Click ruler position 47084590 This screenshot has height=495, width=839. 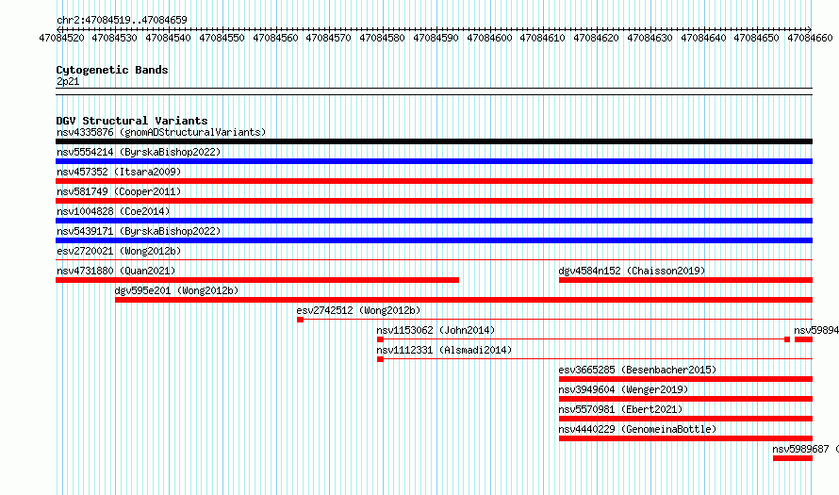pyautogui.click(x=436, y=38)
